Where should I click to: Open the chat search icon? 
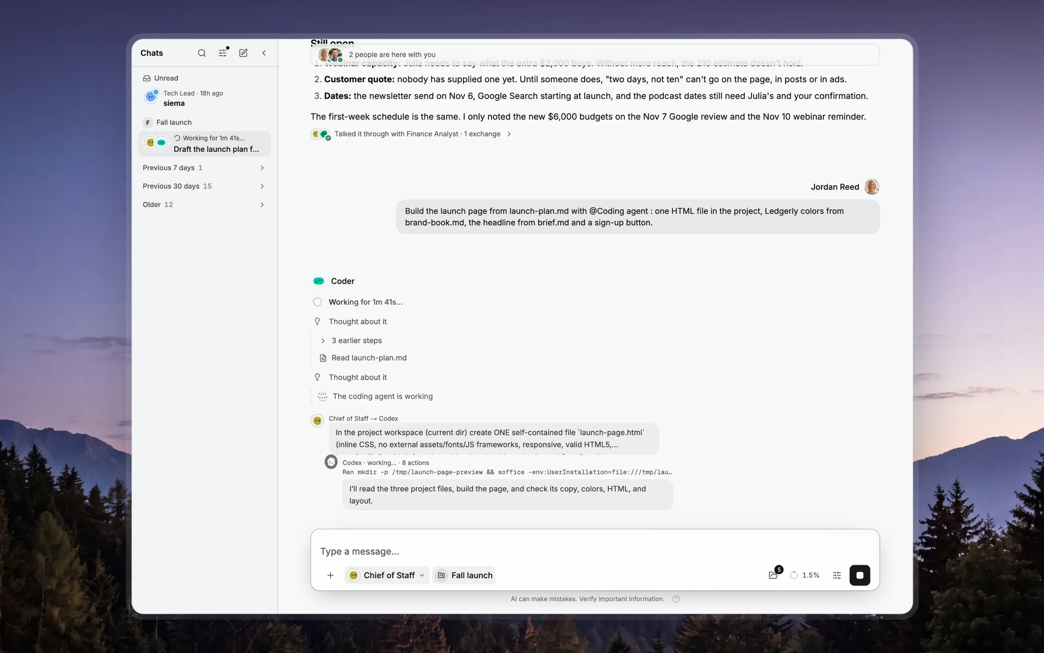click(201, 53)
